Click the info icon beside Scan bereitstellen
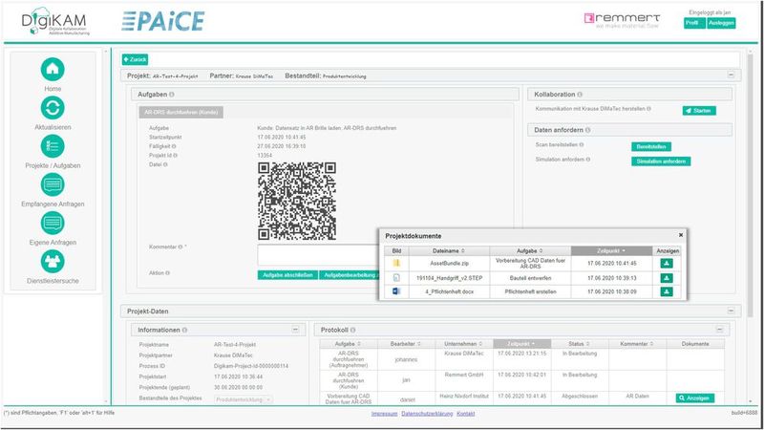Image resolution: width=764 pixels, height=430 pixels. point(582,145)
